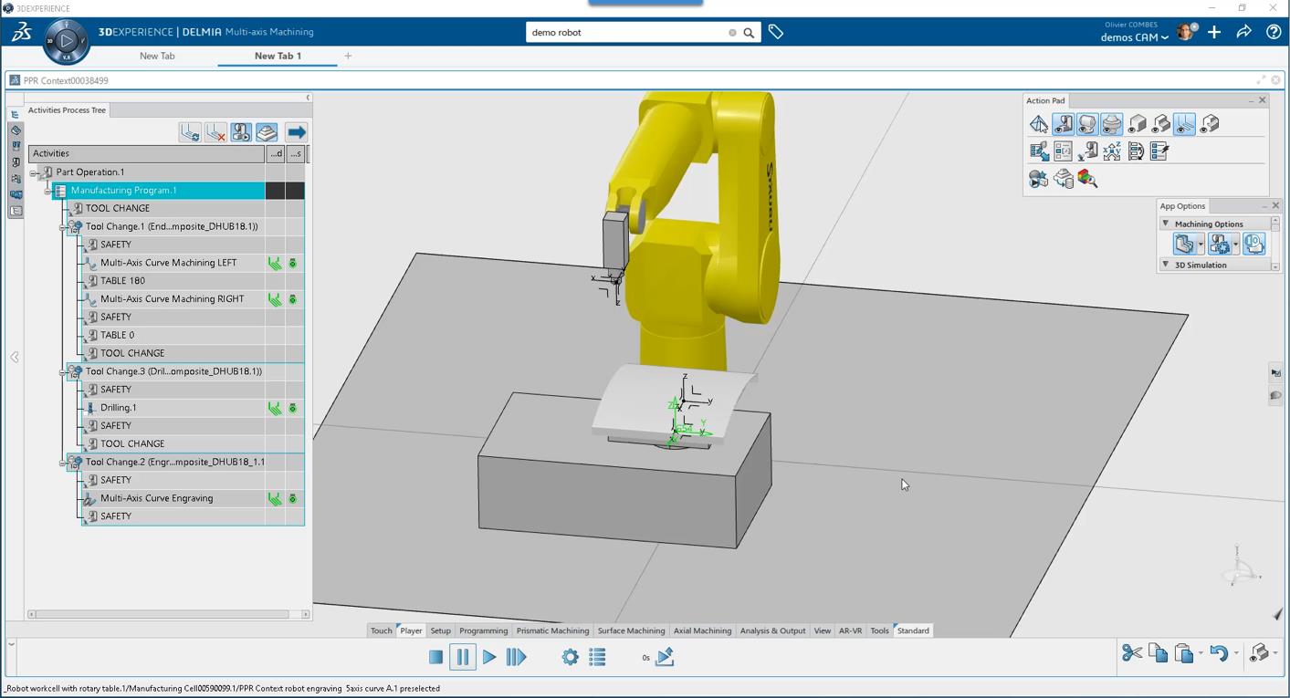The height and width of the screenshot is (698, 1290).
Task: Click the simulation settings gear icon
Action: click(571, 657)
